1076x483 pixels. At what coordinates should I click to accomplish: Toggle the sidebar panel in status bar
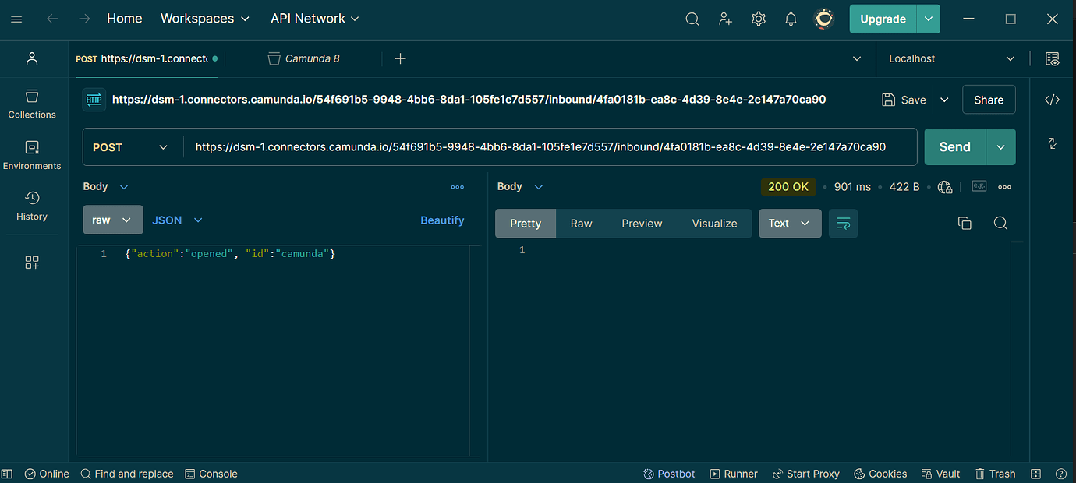7,474
